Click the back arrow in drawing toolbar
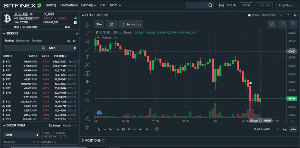This screenshot has width=300, height=148. [x=87, y=82]
